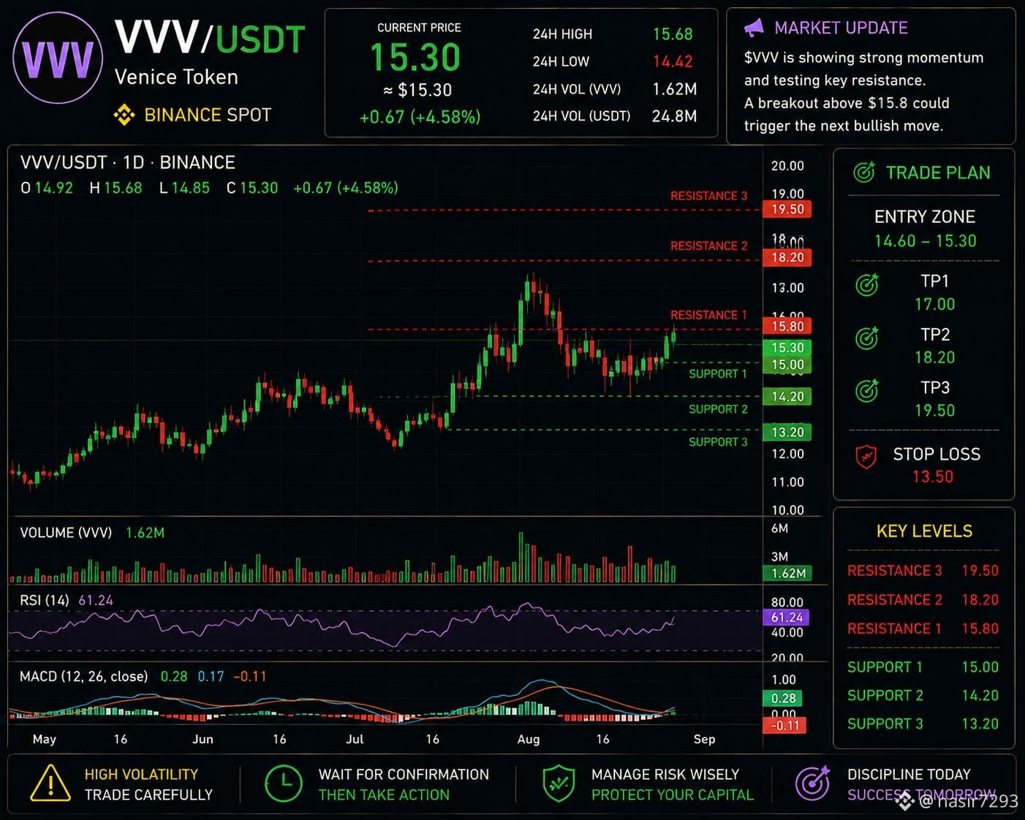Viewport: 1025px width, 820px height.
Task: Click the chart title VVV/USDT · 1D · BINANCE
Action: (x=128, y=162)
